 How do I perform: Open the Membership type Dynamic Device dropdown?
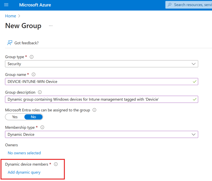pyautogui.click(x=102, y=134)
